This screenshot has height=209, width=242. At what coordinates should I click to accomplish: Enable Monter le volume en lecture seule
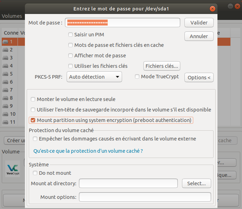tap(33, 99)
